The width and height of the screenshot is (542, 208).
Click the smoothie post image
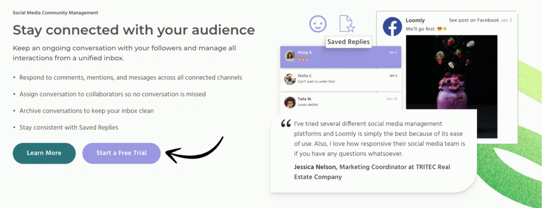click(451, 86)
